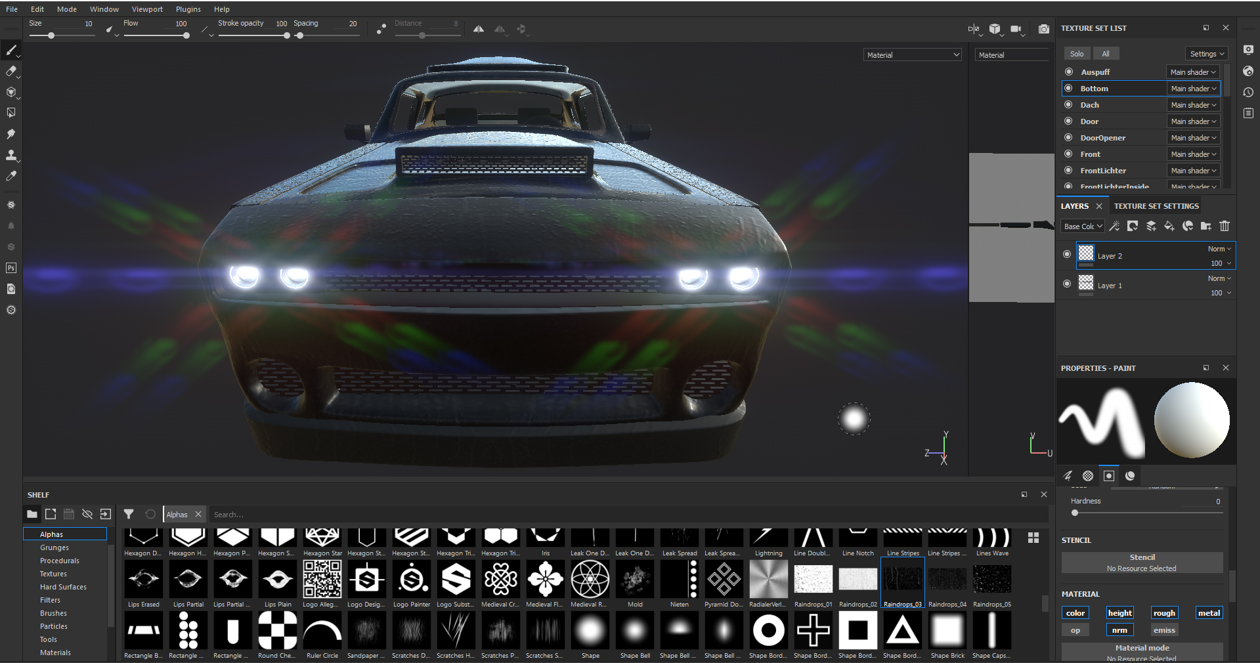Toggle visibility of the Bottom texture set
This screenshot has height=663, width=1260.
tap(1069, 89)
